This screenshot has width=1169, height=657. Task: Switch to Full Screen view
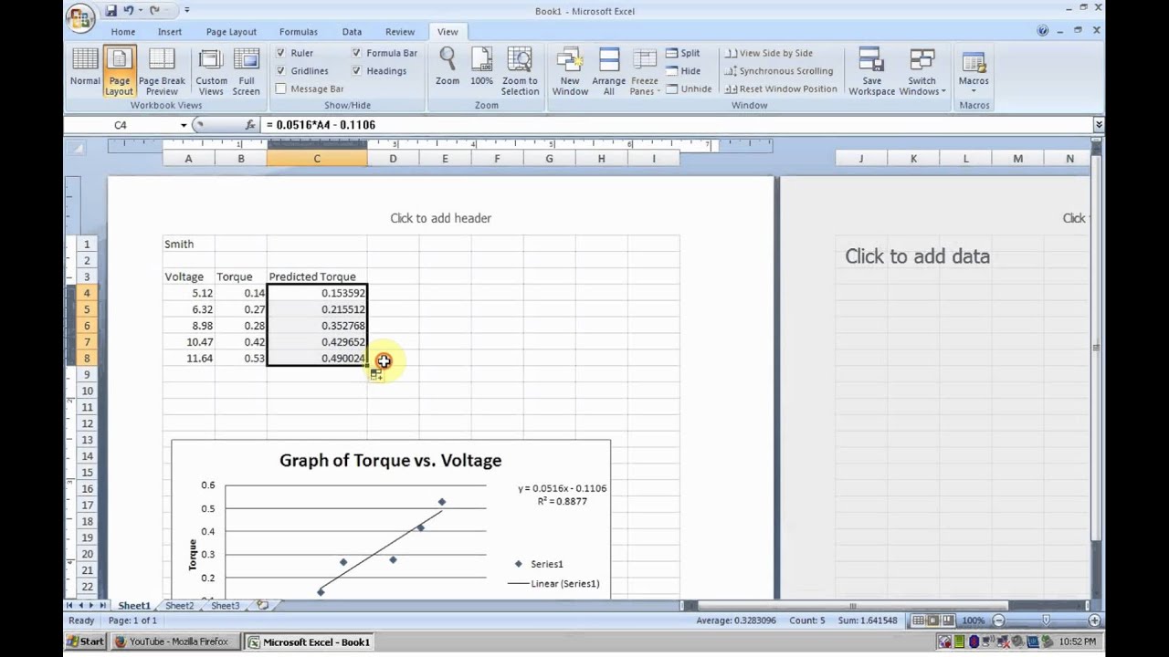point(246,70)
